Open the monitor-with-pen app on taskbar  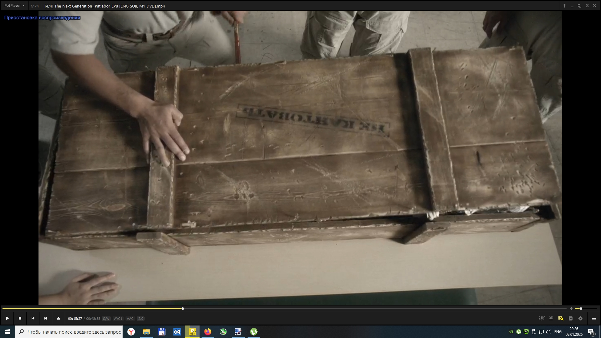click(238, 332)
